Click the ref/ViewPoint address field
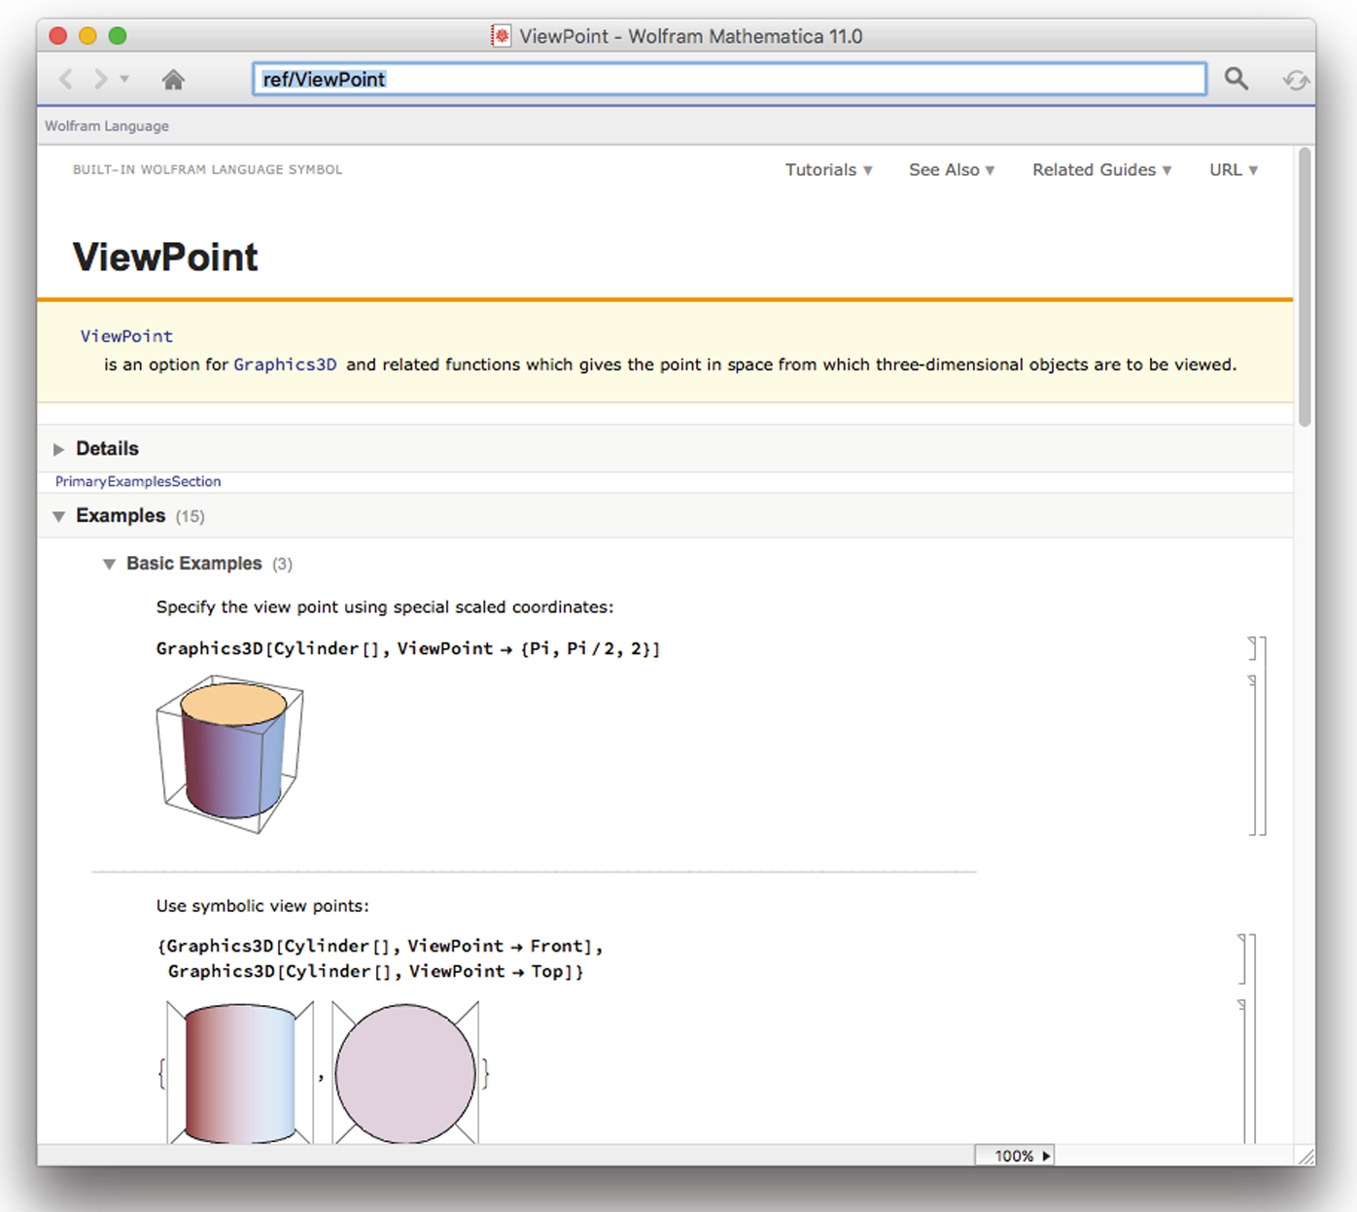This screenshot has width=1357, height=1212. click(x=729, y=79)
